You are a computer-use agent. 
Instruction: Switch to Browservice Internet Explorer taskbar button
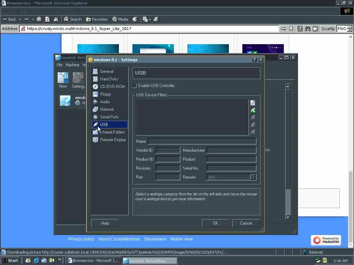[93, 261]
